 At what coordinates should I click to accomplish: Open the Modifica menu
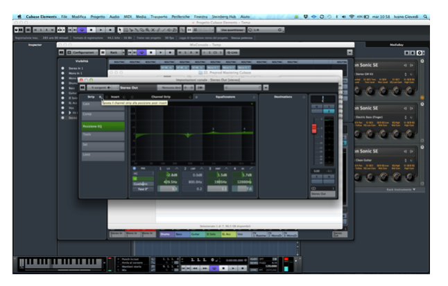pos(79,17)
